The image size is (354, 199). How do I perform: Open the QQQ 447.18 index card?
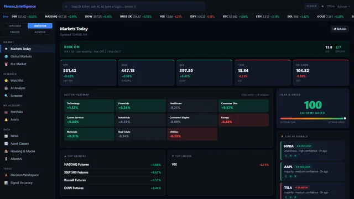(146, 72)
